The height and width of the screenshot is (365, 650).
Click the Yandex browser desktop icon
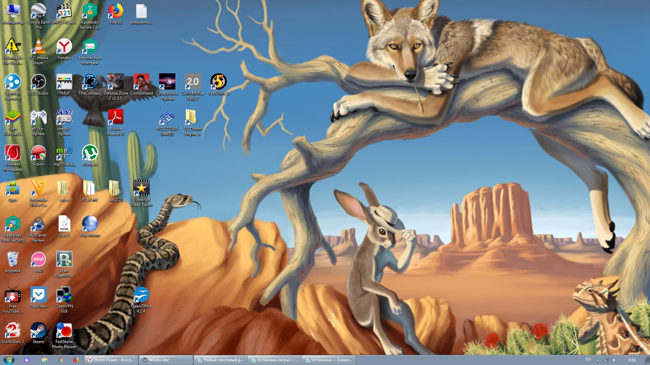tap(64, 49)
